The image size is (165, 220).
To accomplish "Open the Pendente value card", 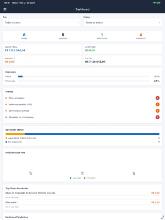I will tap(42, 60).
